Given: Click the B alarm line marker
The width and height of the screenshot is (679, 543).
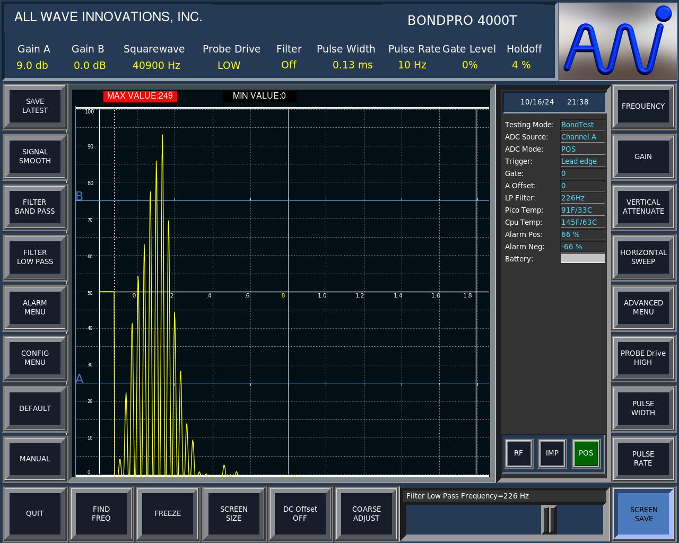Looking at the screenshot, I should [80, 196].
